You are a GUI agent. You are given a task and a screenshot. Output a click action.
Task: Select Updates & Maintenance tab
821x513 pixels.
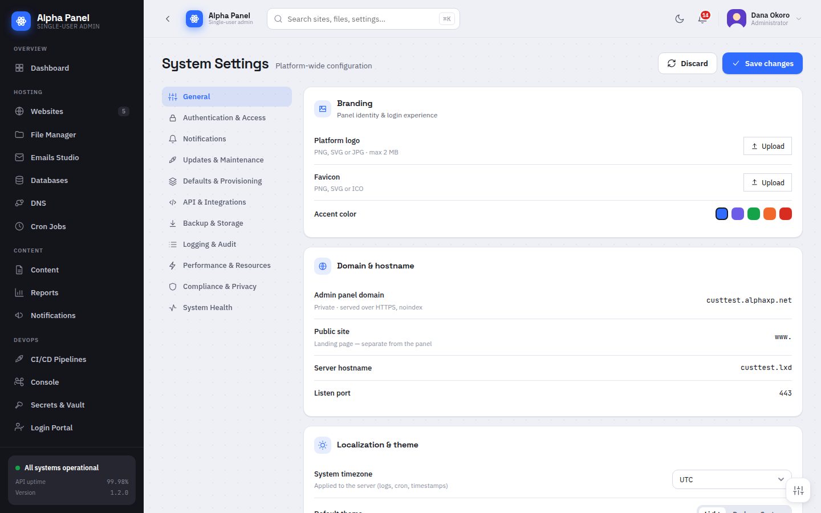(227, 160)
